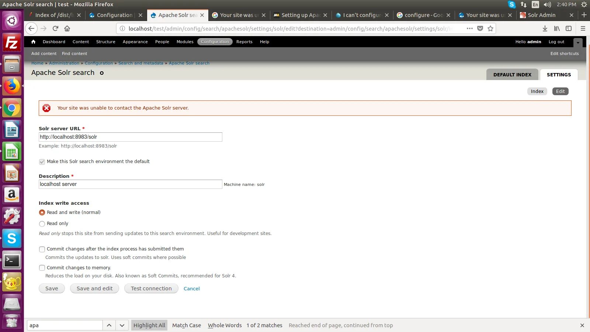Screen dimensions: 590x332
Task: Open LibreOffice Impress from the dock
Action: tap(12, 173)
